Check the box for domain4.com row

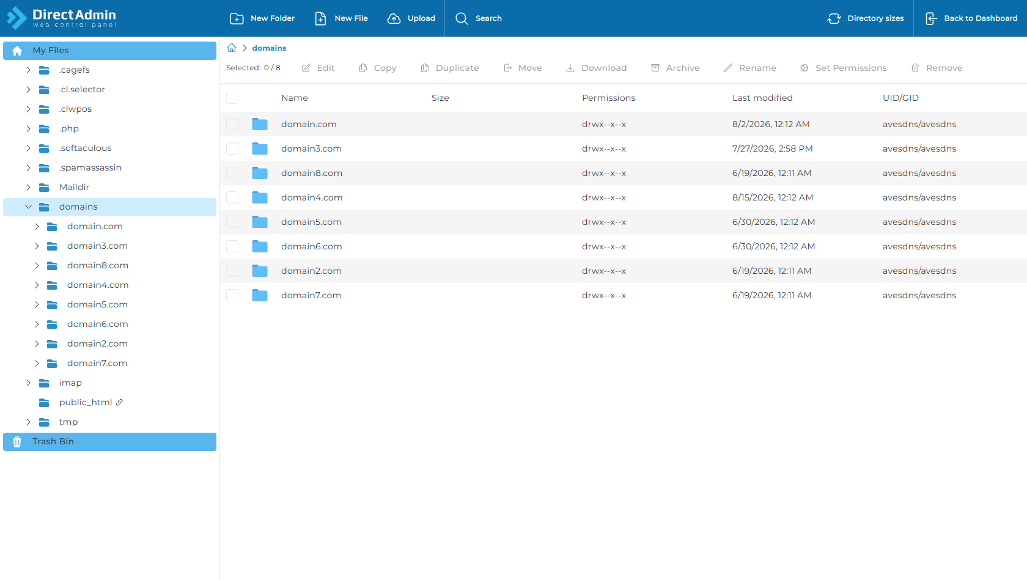(232, 197)
